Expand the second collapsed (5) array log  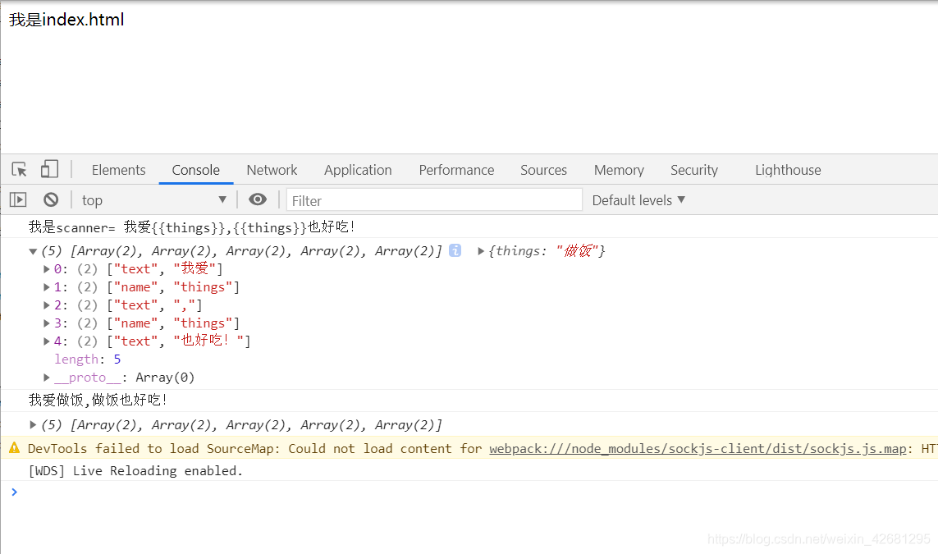click(x=34, y=425)
